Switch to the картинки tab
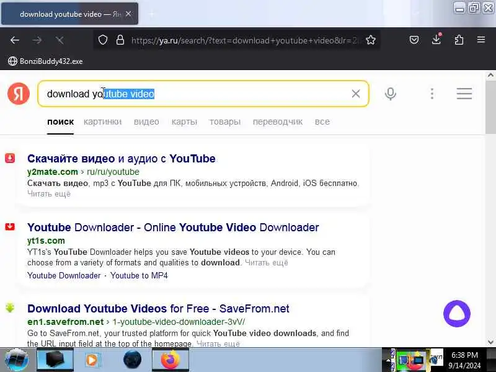 102,122
